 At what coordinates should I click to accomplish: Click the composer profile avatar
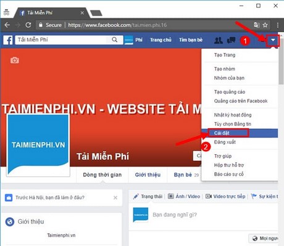(x=141, y=215)
